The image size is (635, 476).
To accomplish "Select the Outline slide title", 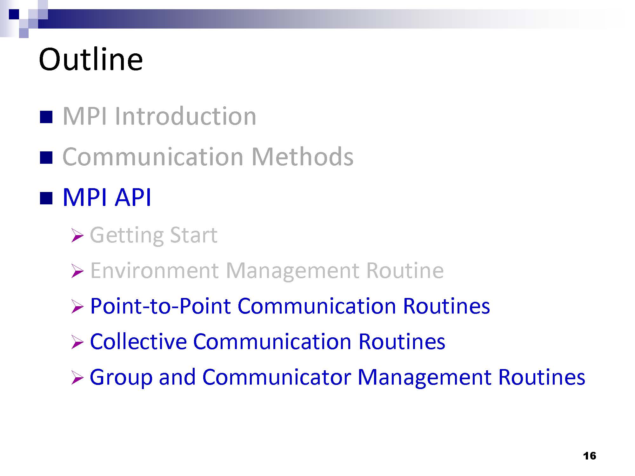I will click(91, 59).
